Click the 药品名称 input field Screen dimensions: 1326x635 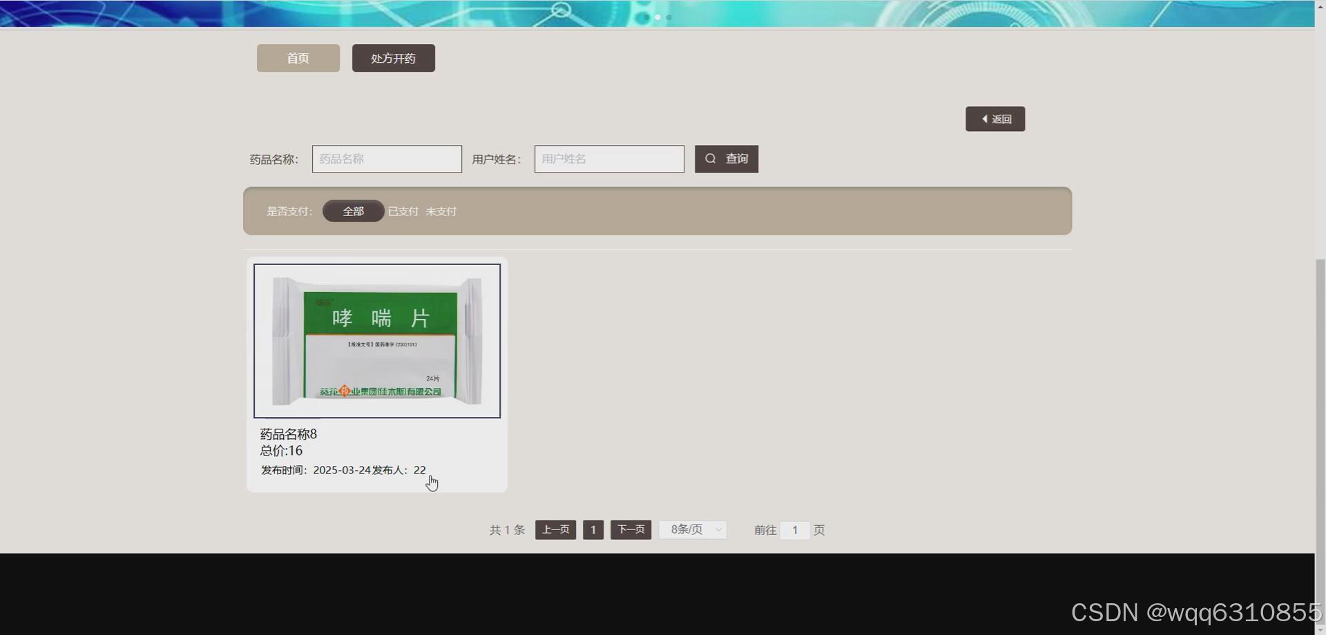tap(387, 159)
